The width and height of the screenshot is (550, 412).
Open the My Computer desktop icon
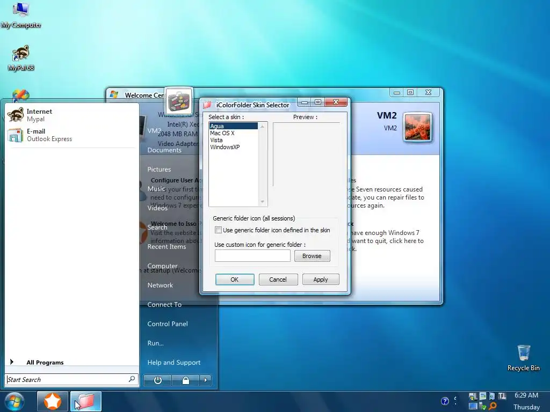[x=21, y=16]
